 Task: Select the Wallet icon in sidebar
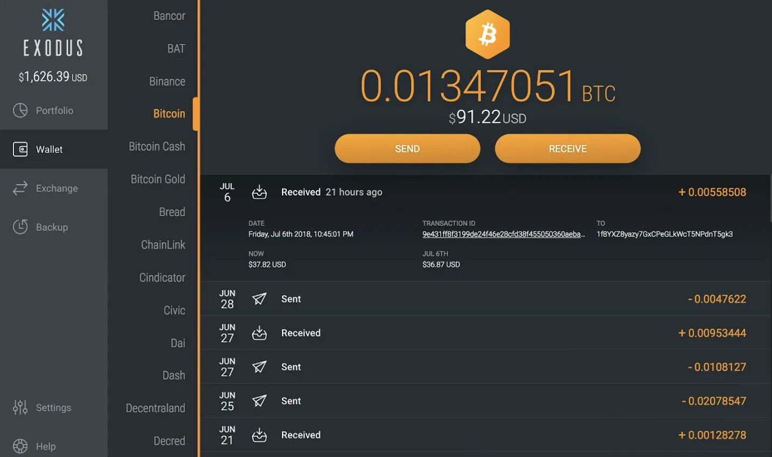point(20,149)
